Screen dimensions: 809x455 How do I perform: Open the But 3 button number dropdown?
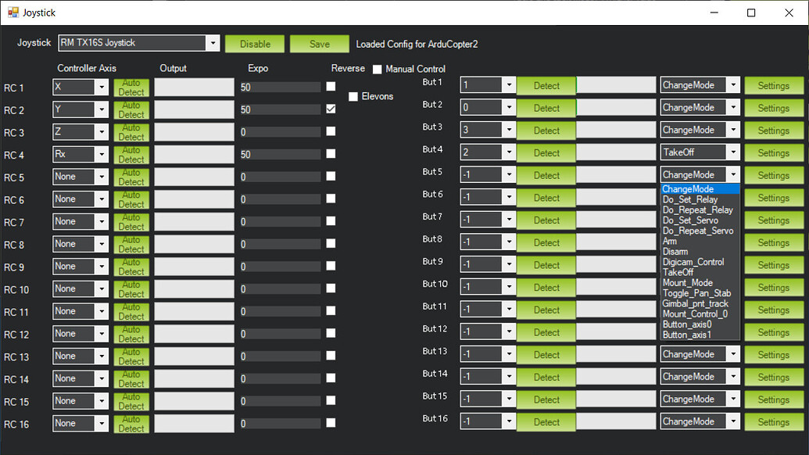click(x=508, y=130)
